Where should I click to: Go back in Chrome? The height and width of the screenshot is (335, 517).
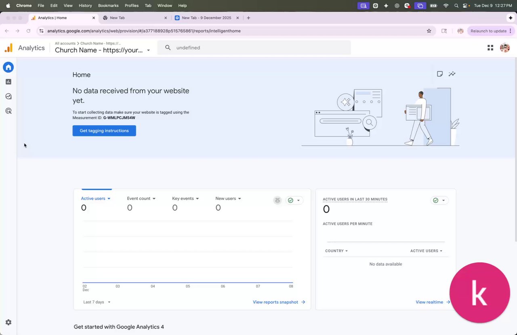click(x=7, y=31)
